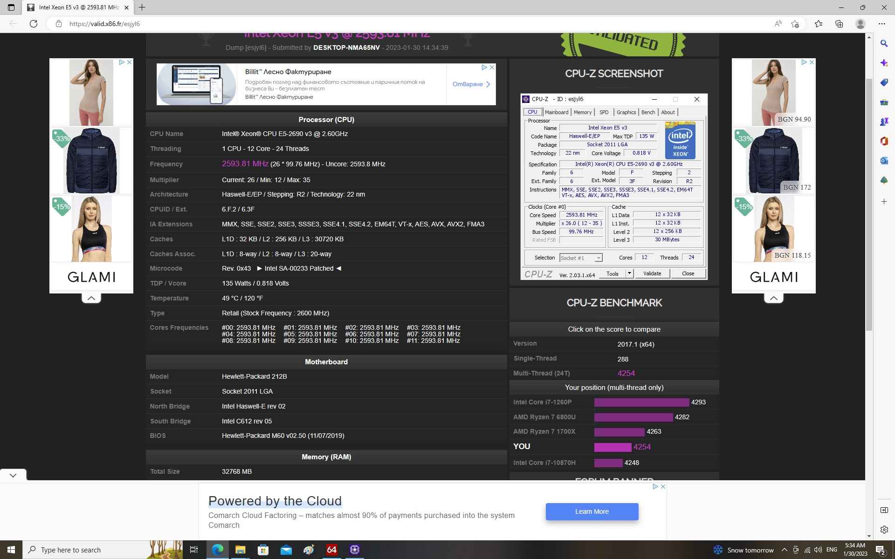Click left ad blue jacket thumbnail
895x559 pixels.
point(91,161)
